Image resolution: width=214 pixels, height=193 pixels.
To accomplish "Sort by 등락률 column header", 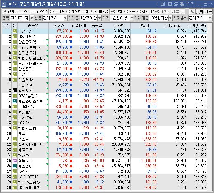I will tap(97, 26).
